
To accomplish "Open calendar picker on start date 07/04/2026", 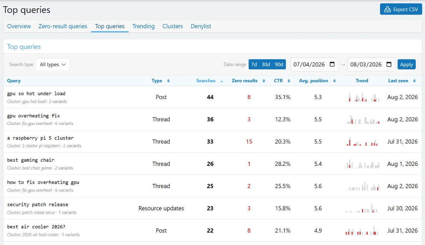I will (332, 64).
